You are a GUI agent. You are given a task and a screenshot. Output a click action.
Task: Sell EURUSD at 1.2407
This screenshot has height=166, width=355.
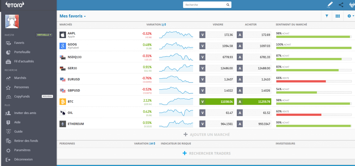217,79
